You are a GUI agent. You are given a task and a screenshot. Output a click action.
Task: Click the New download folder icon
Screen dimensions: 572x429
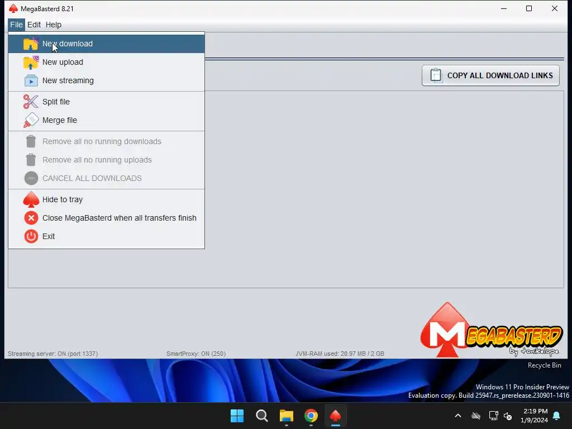pyautogui.click(x=31, y=44)
